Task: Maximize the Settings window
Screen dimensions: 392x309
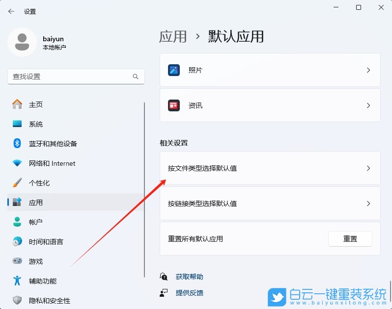Action: 359,7
